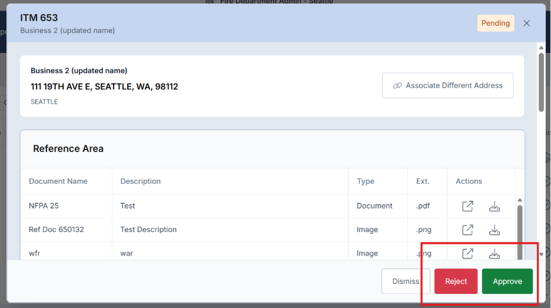Click the dialog's vertical scrollbar thumb

point(541,82)
